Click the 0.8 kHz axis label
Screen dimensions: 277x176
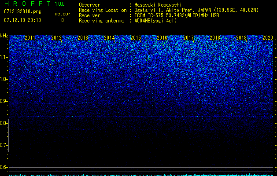pyautogui.click(x=4, y=123)
